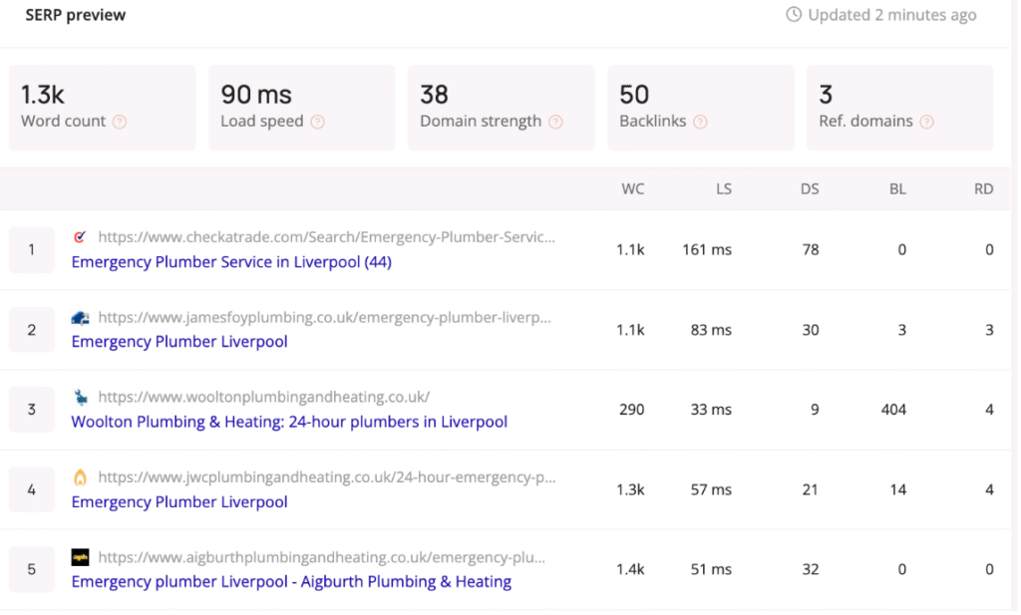Image resolution: width=1021 pixels, height=615 pixels.
Task: Click the 'SERP preview' heading
Action: click(x=76, y=15)
